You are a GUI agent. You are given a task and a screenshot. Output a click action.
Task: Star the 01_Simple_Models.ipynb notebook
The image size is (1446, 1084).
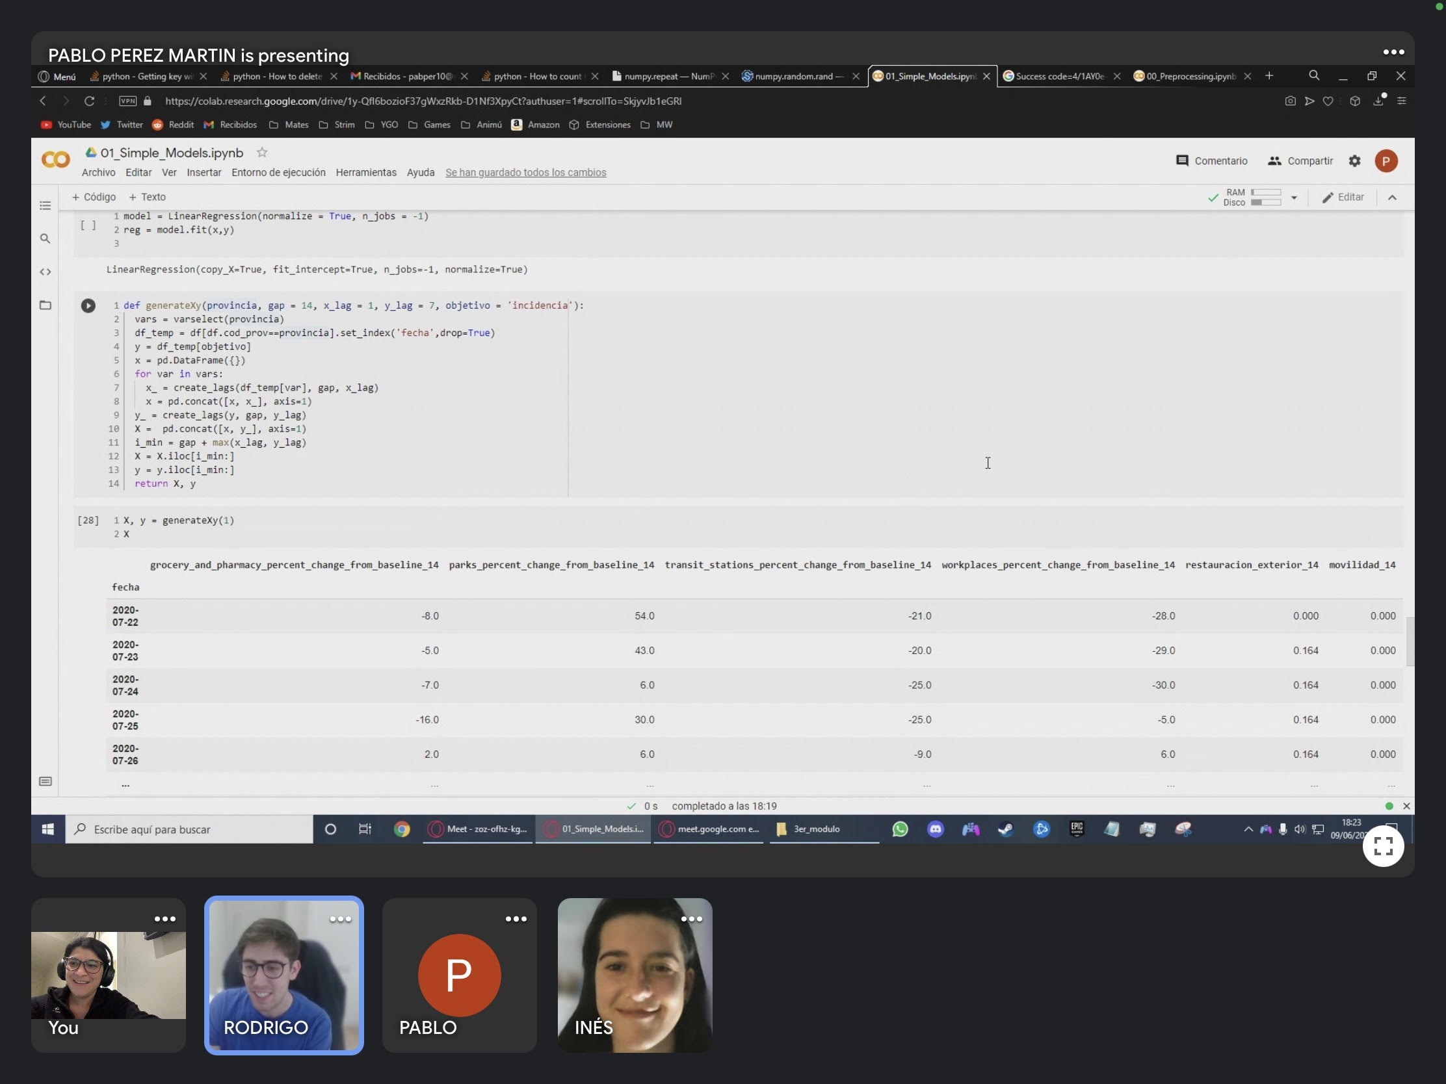(x=262, y=152)
